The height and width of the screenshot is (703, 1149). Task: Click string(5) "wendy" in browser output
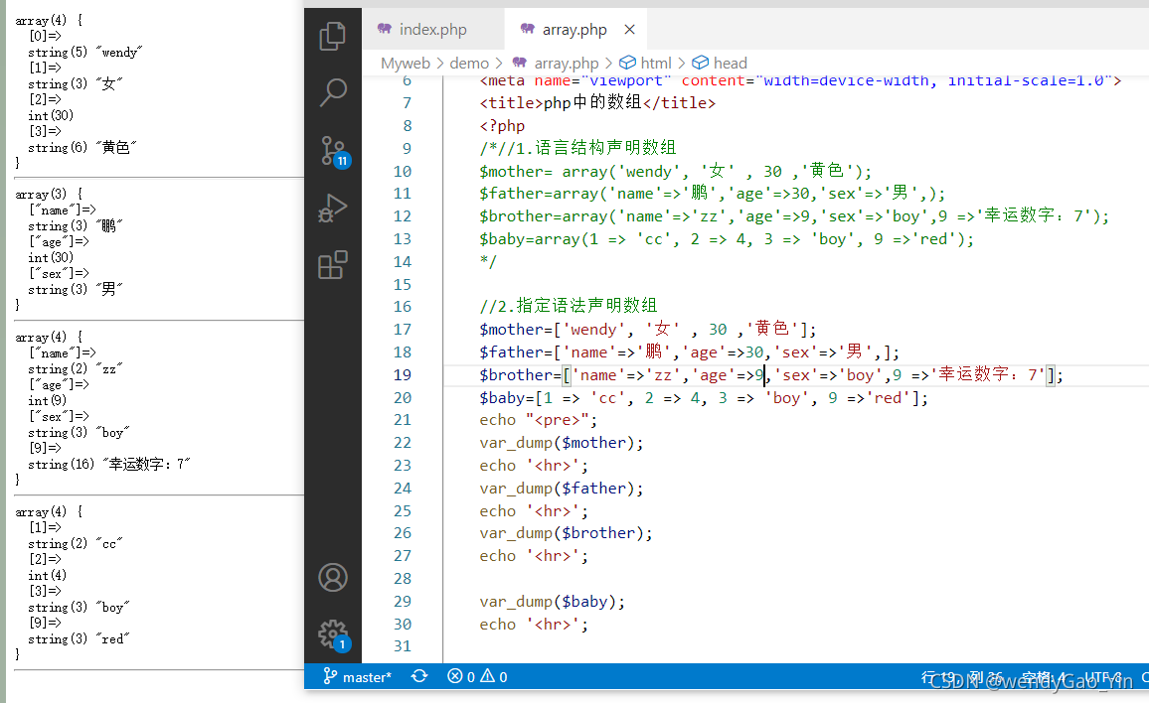click(x=85, y=52)
